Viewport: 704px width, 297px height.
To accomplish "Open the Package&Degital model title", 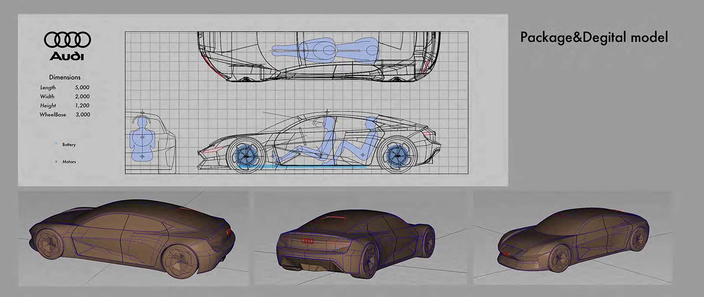I will click(x=594, y=36).
